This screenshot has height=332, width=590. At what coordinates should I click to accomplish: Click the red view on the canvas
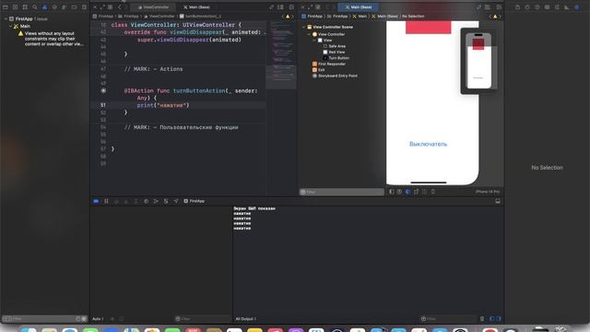(x=428, y=28)
